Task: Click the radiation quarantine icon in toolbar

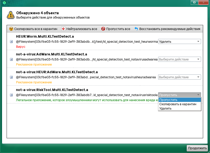Action: tap(11, 29)
